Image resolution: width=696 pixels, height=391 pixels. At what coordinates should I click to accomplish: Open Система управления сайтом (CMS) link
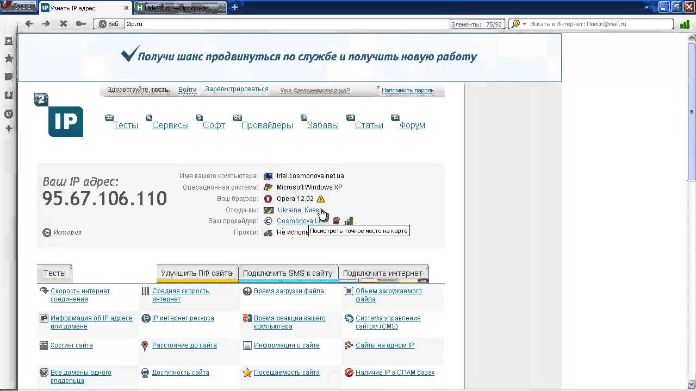pyautogui.click(x=388, y=322)
